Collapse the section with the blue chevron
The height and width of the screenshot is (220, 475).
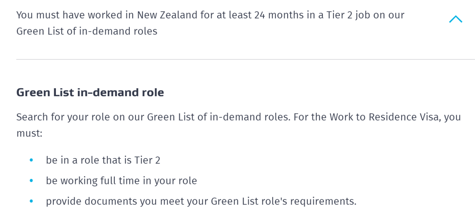455,19
